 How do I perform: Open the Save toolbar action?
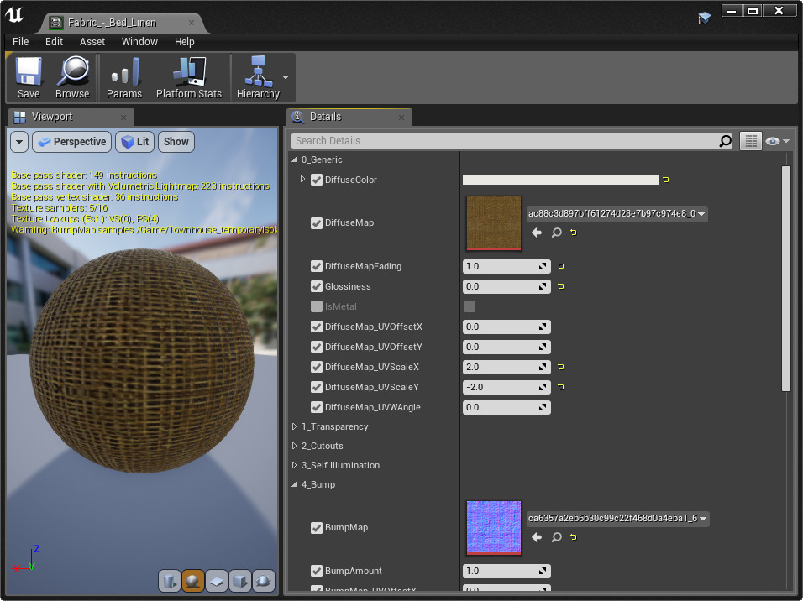[28, 77]
